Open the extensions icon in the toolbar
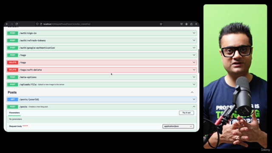The image size is (272, 153). point(191,24)
